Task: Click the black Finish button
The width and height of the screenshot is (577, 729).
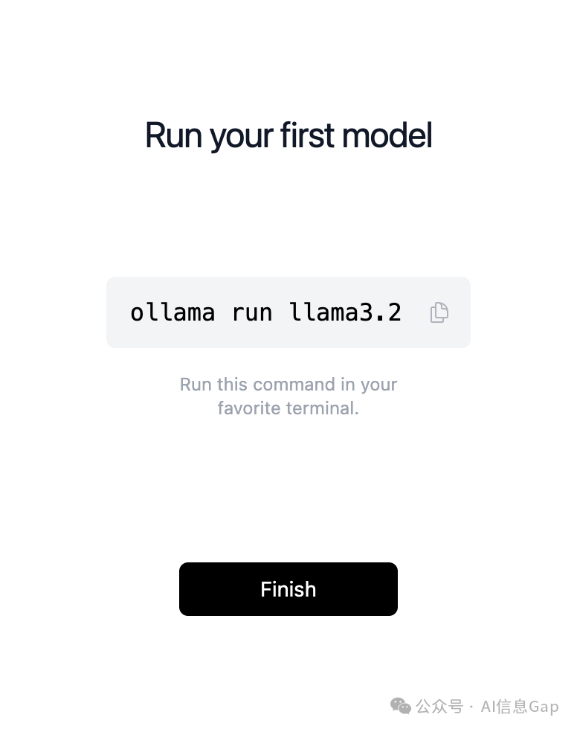Action: click(288, 589)
